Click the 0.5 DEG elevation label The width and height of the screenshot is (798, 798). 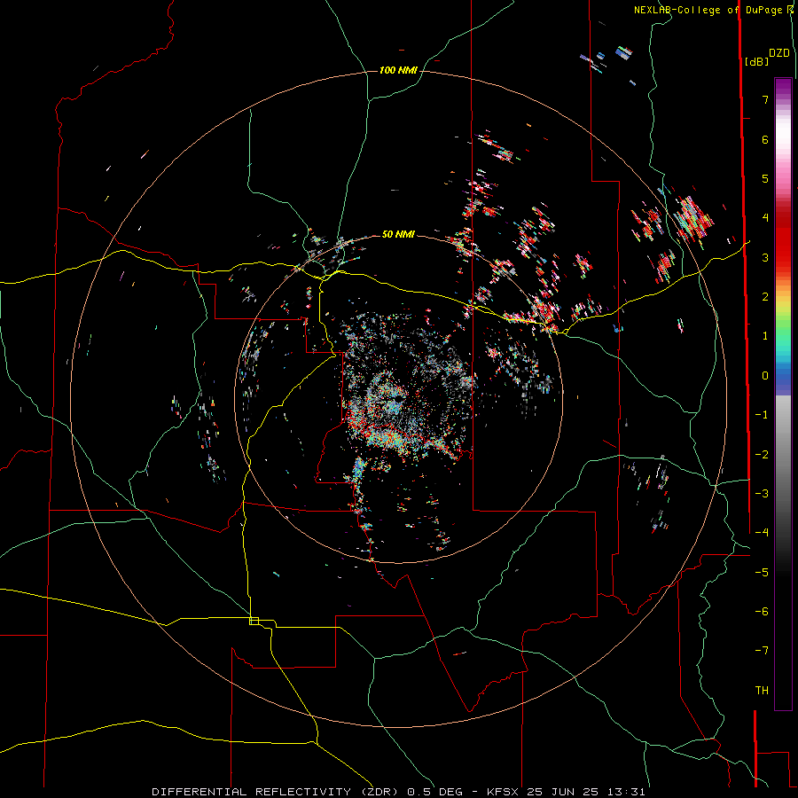click(434, 792)
